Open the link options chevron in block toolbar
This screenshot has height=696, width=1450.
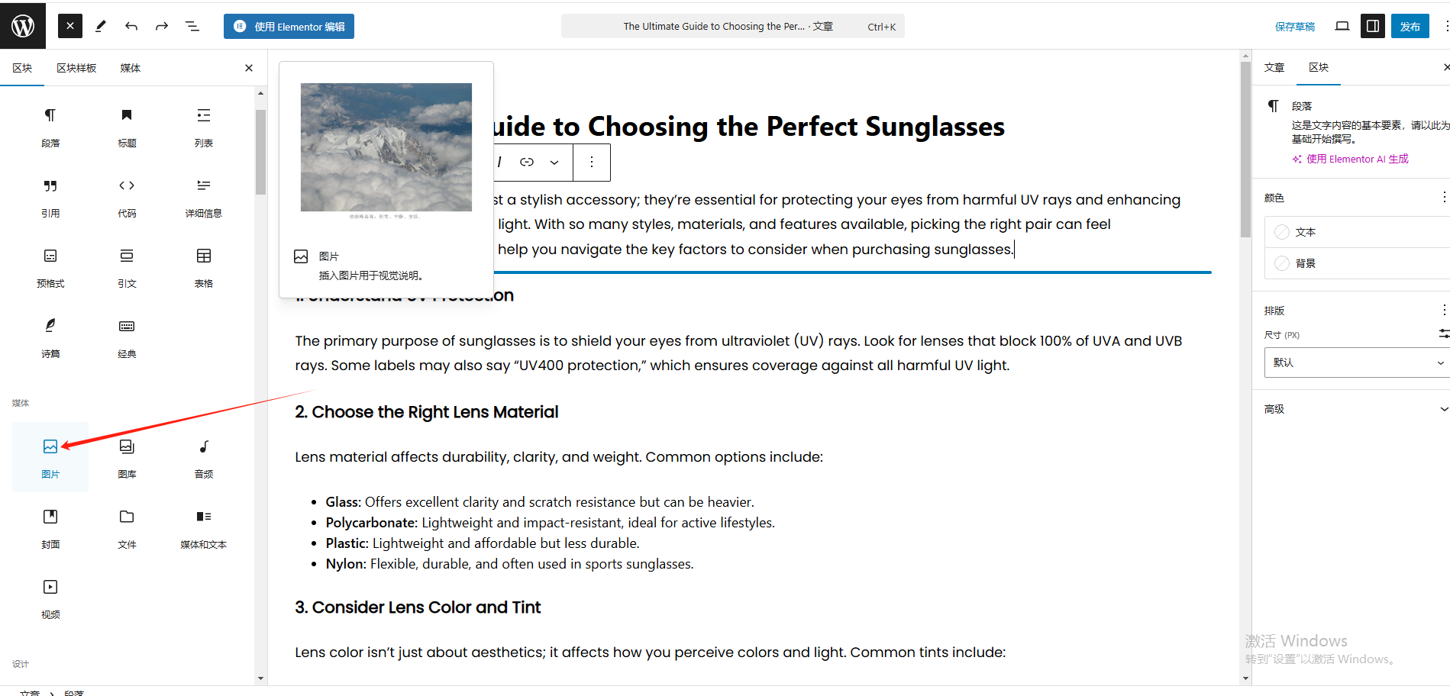[554, 162]
